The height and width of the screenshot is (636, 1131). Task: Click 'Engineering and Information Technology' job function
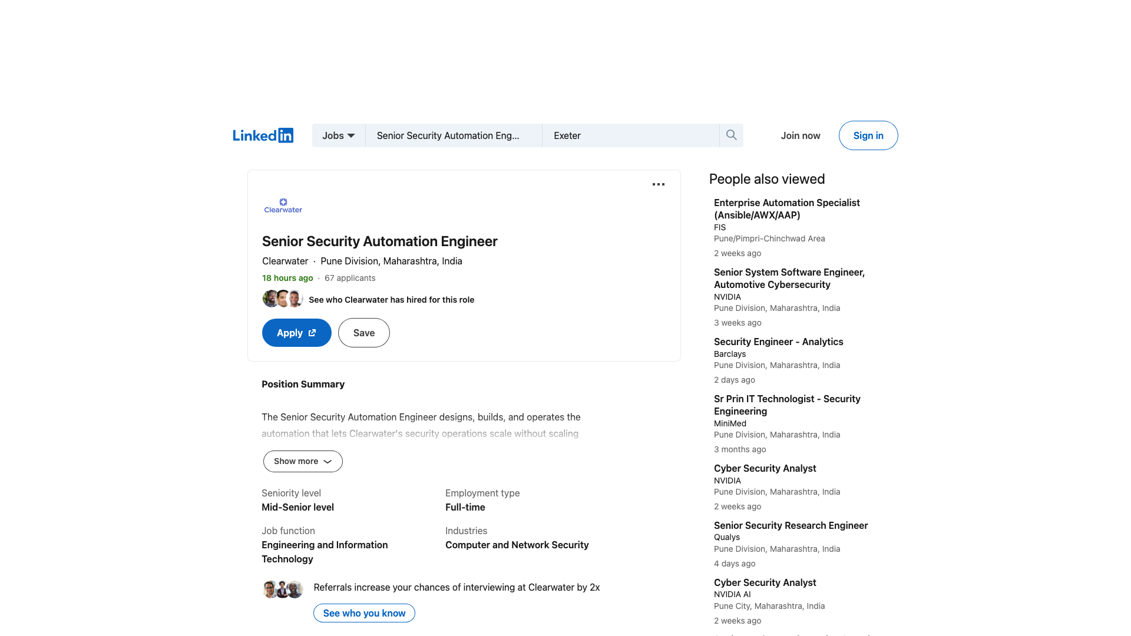325,552
